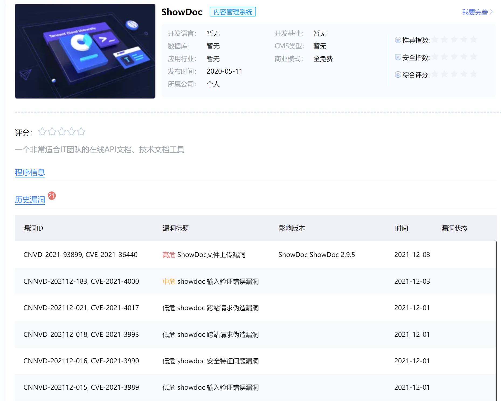Open the 高危 ShowDoc文件上传漏洞 entry
This screenshot has width=501, height=401.
204,255
